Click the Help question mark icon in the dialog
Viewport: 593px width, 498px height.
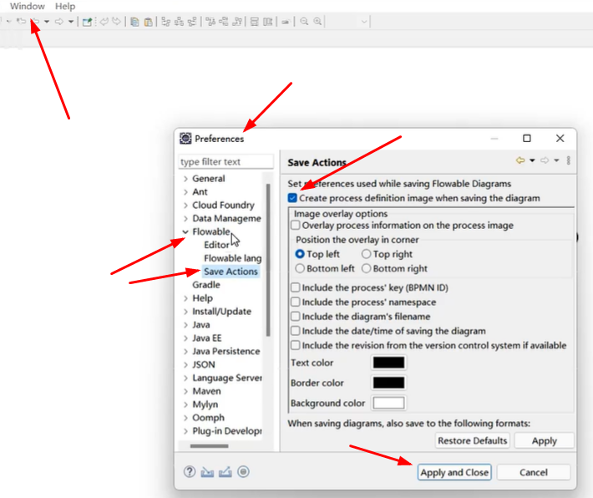coord(190,472)
